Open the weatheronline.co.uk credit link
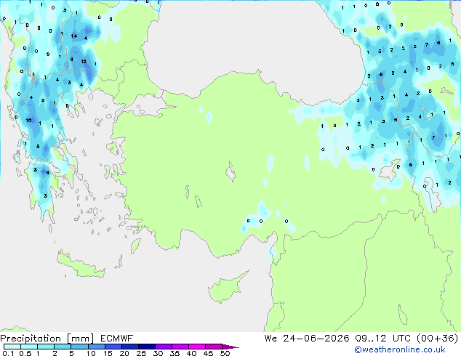The height and width of the screenshot is (356, 461). 400,349
